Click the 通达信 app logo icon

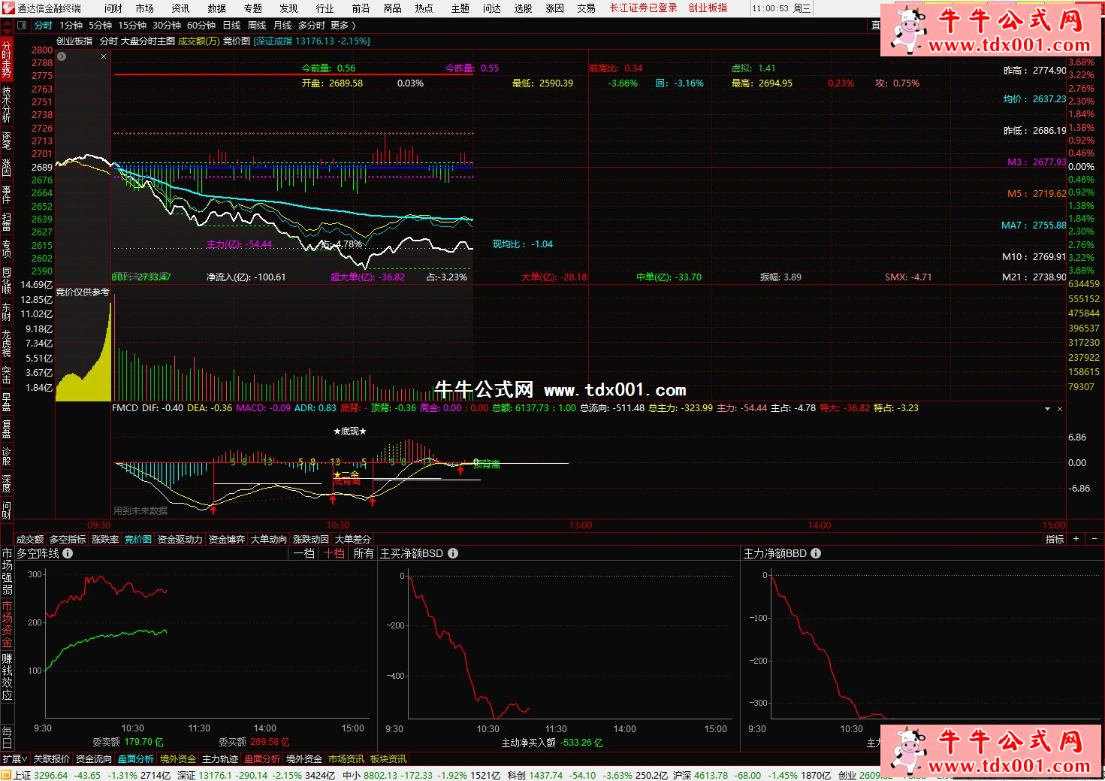click(x=8, y=8)
